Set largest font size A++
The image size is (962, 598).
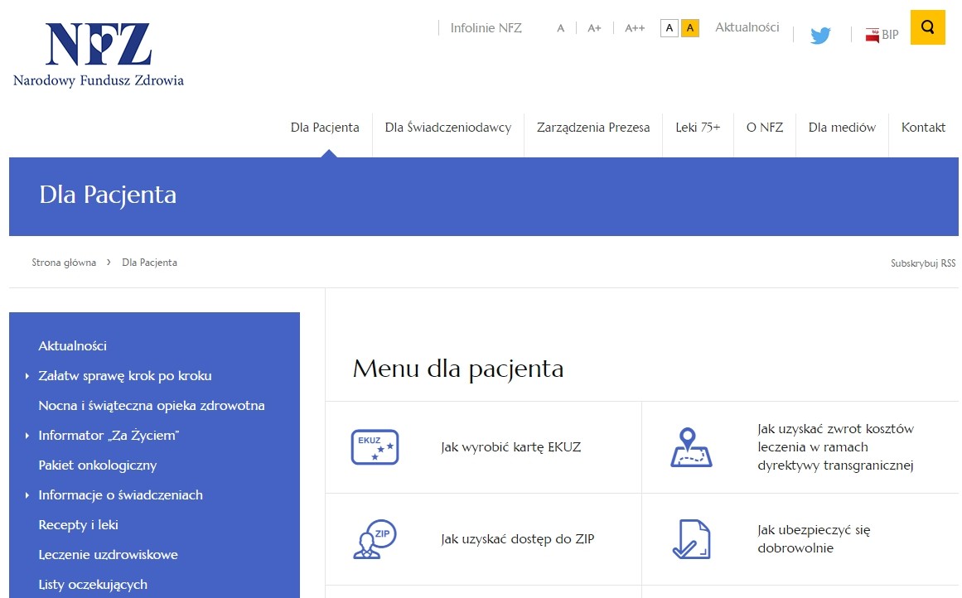pyautogui.click(x=635, y=28)
